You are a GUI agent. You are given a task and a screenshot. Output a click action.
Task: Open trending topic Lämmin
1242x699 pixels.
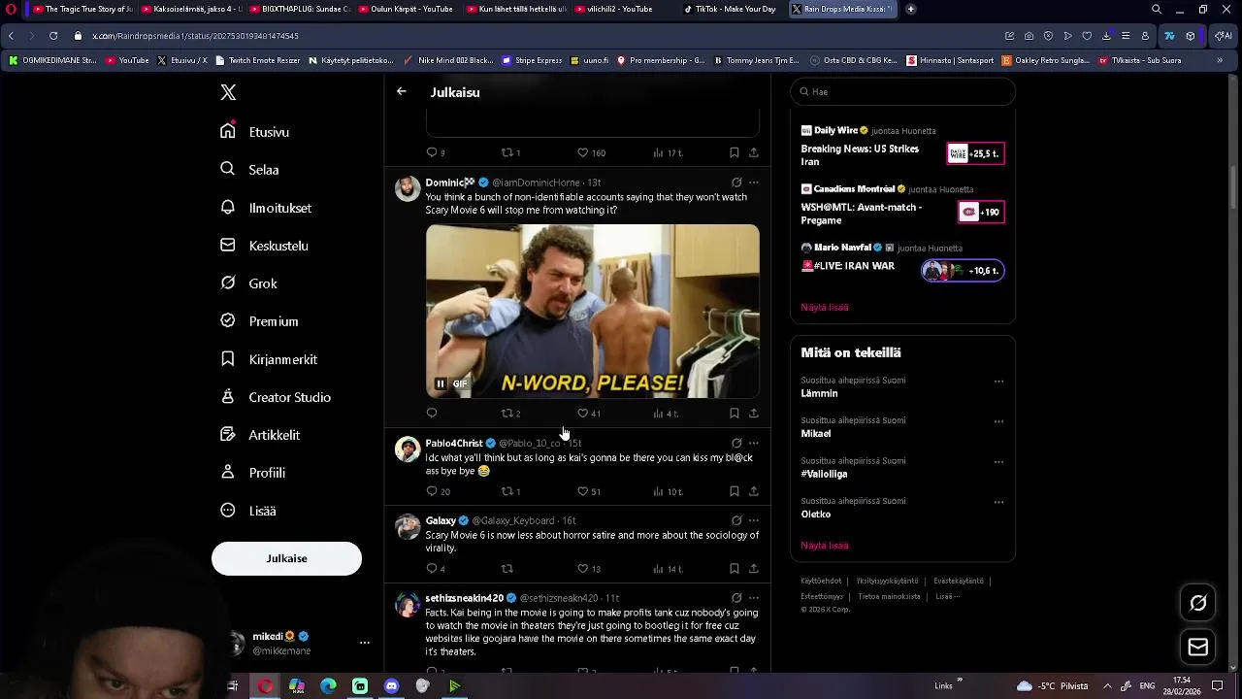coord(819,394)
